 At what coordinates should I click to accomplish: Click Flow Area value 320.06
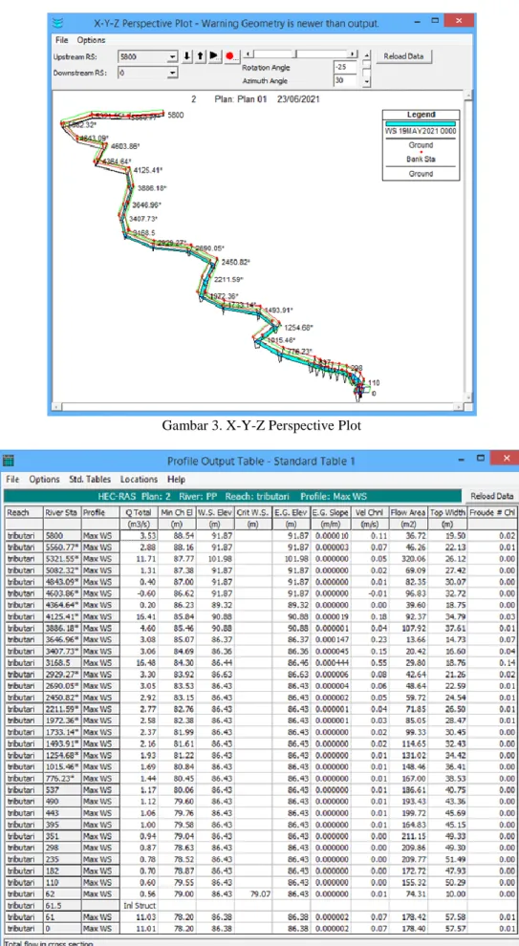(x=407, y=559)
